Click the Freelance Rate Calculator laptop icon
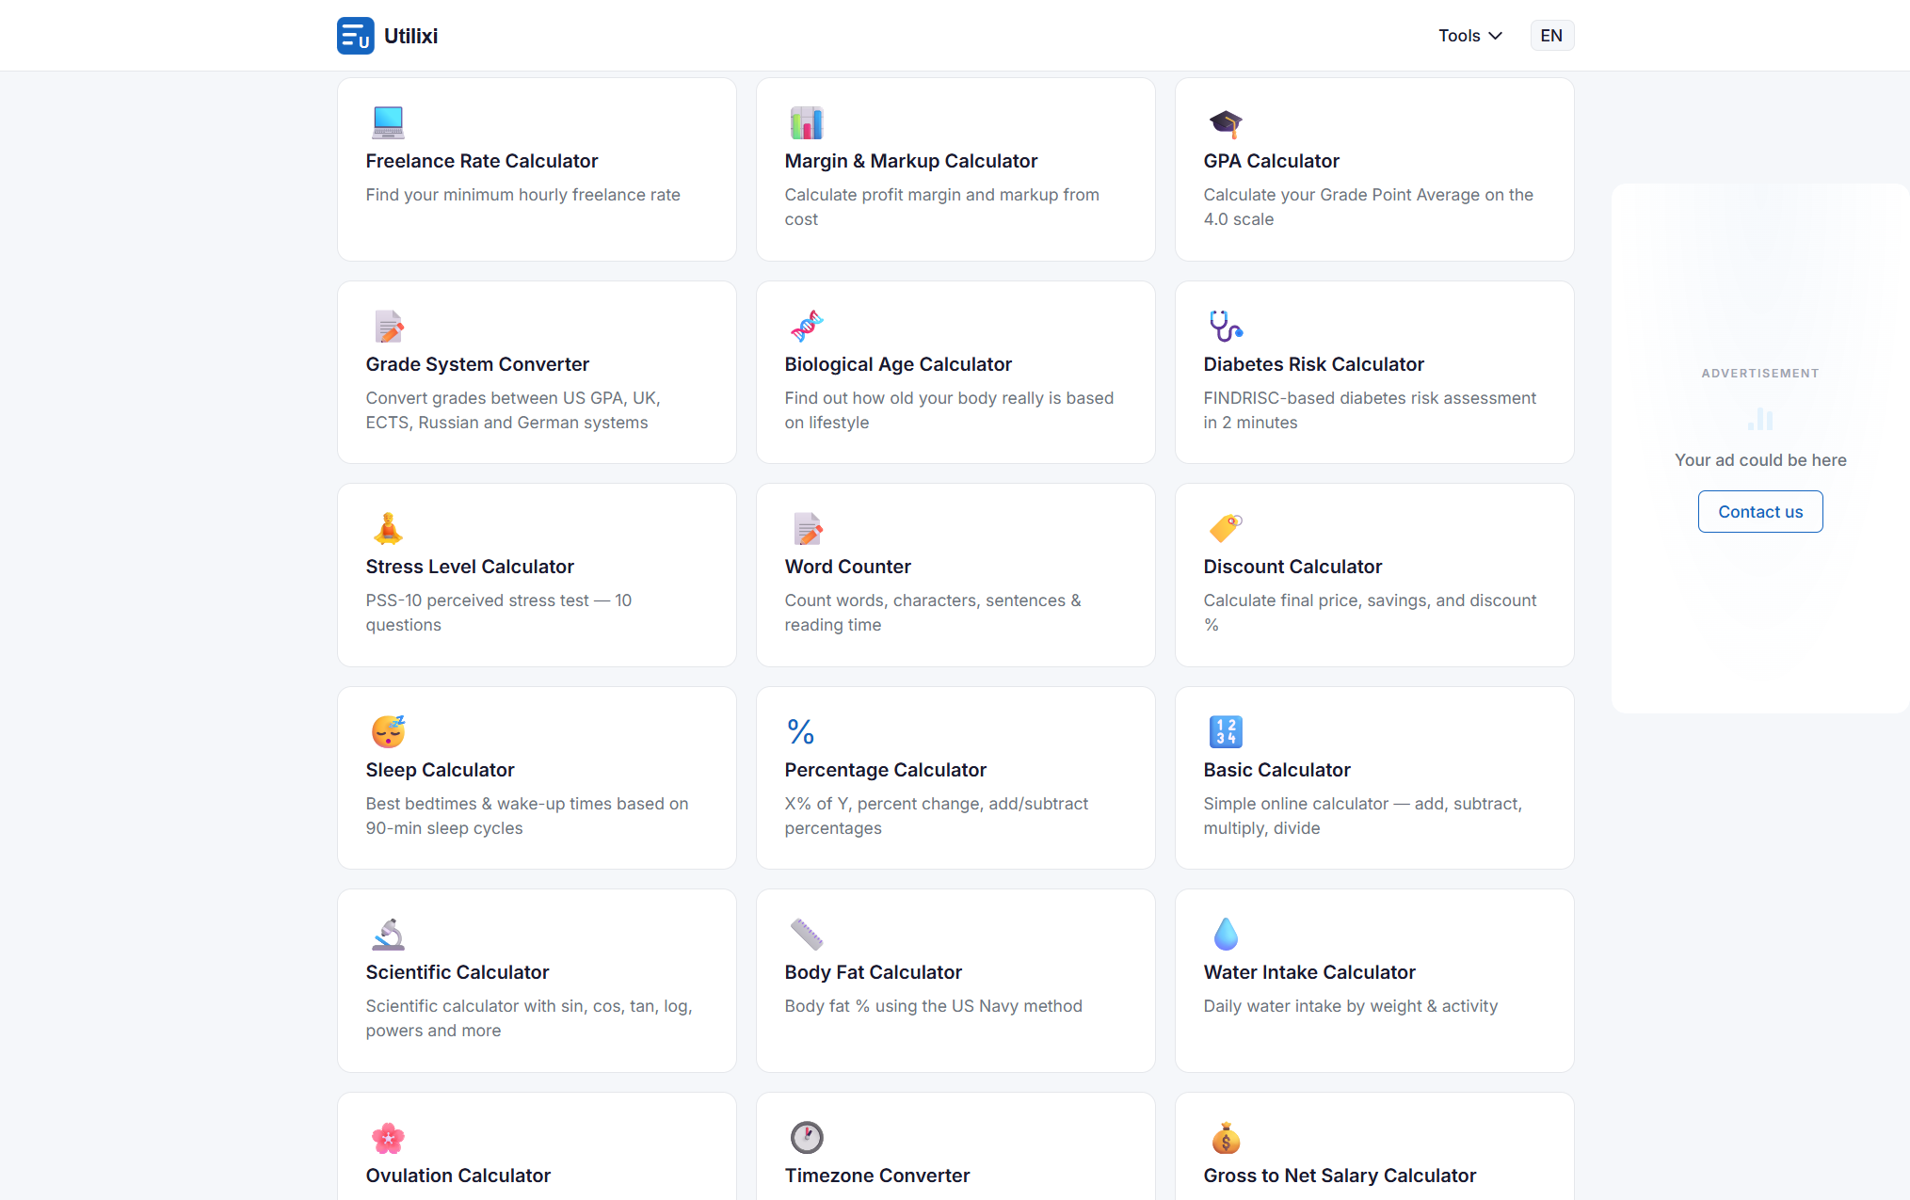 388,122
